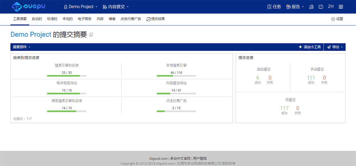Open the 点击付费广告 tab
The width and height of the screenshot is (356, 166).
tap(131, 19)
